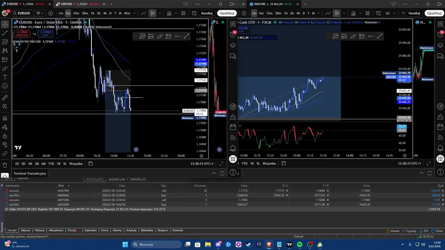Open Terminal Transakcyjny tab

[30, 173]
